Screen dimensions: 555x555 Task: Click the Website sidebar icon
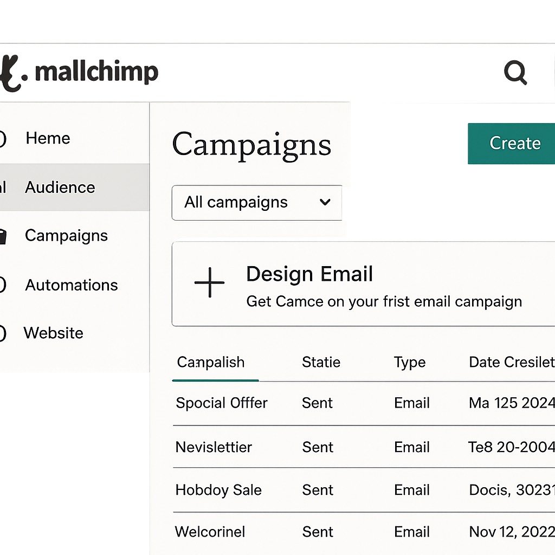click(2, 333)
